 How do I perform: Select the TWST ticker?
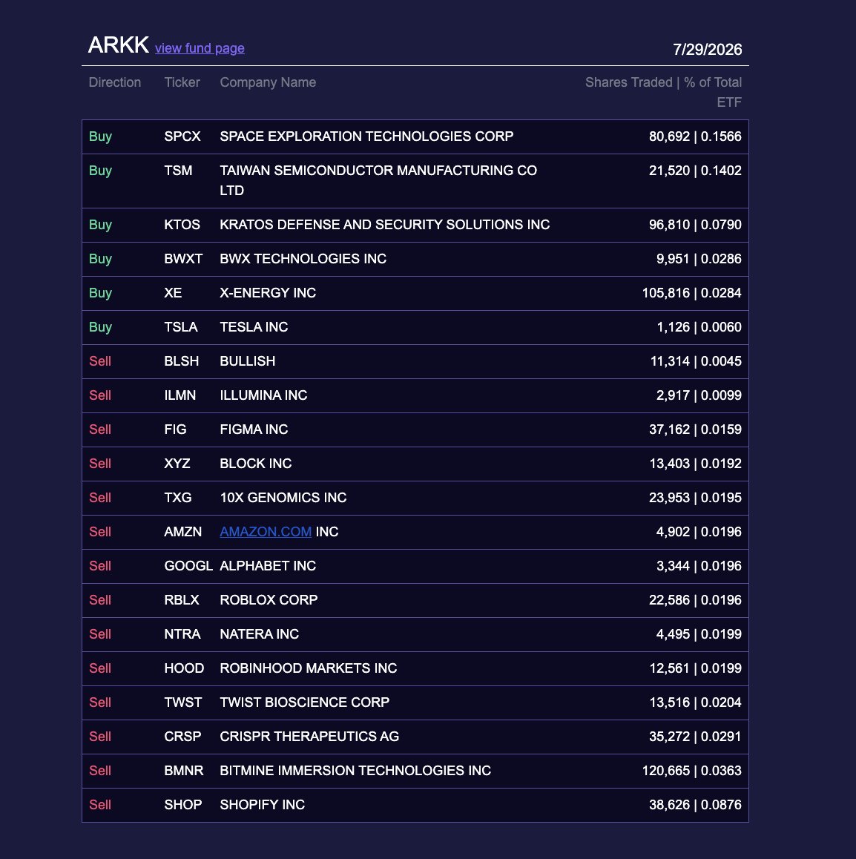pos(183,702)
